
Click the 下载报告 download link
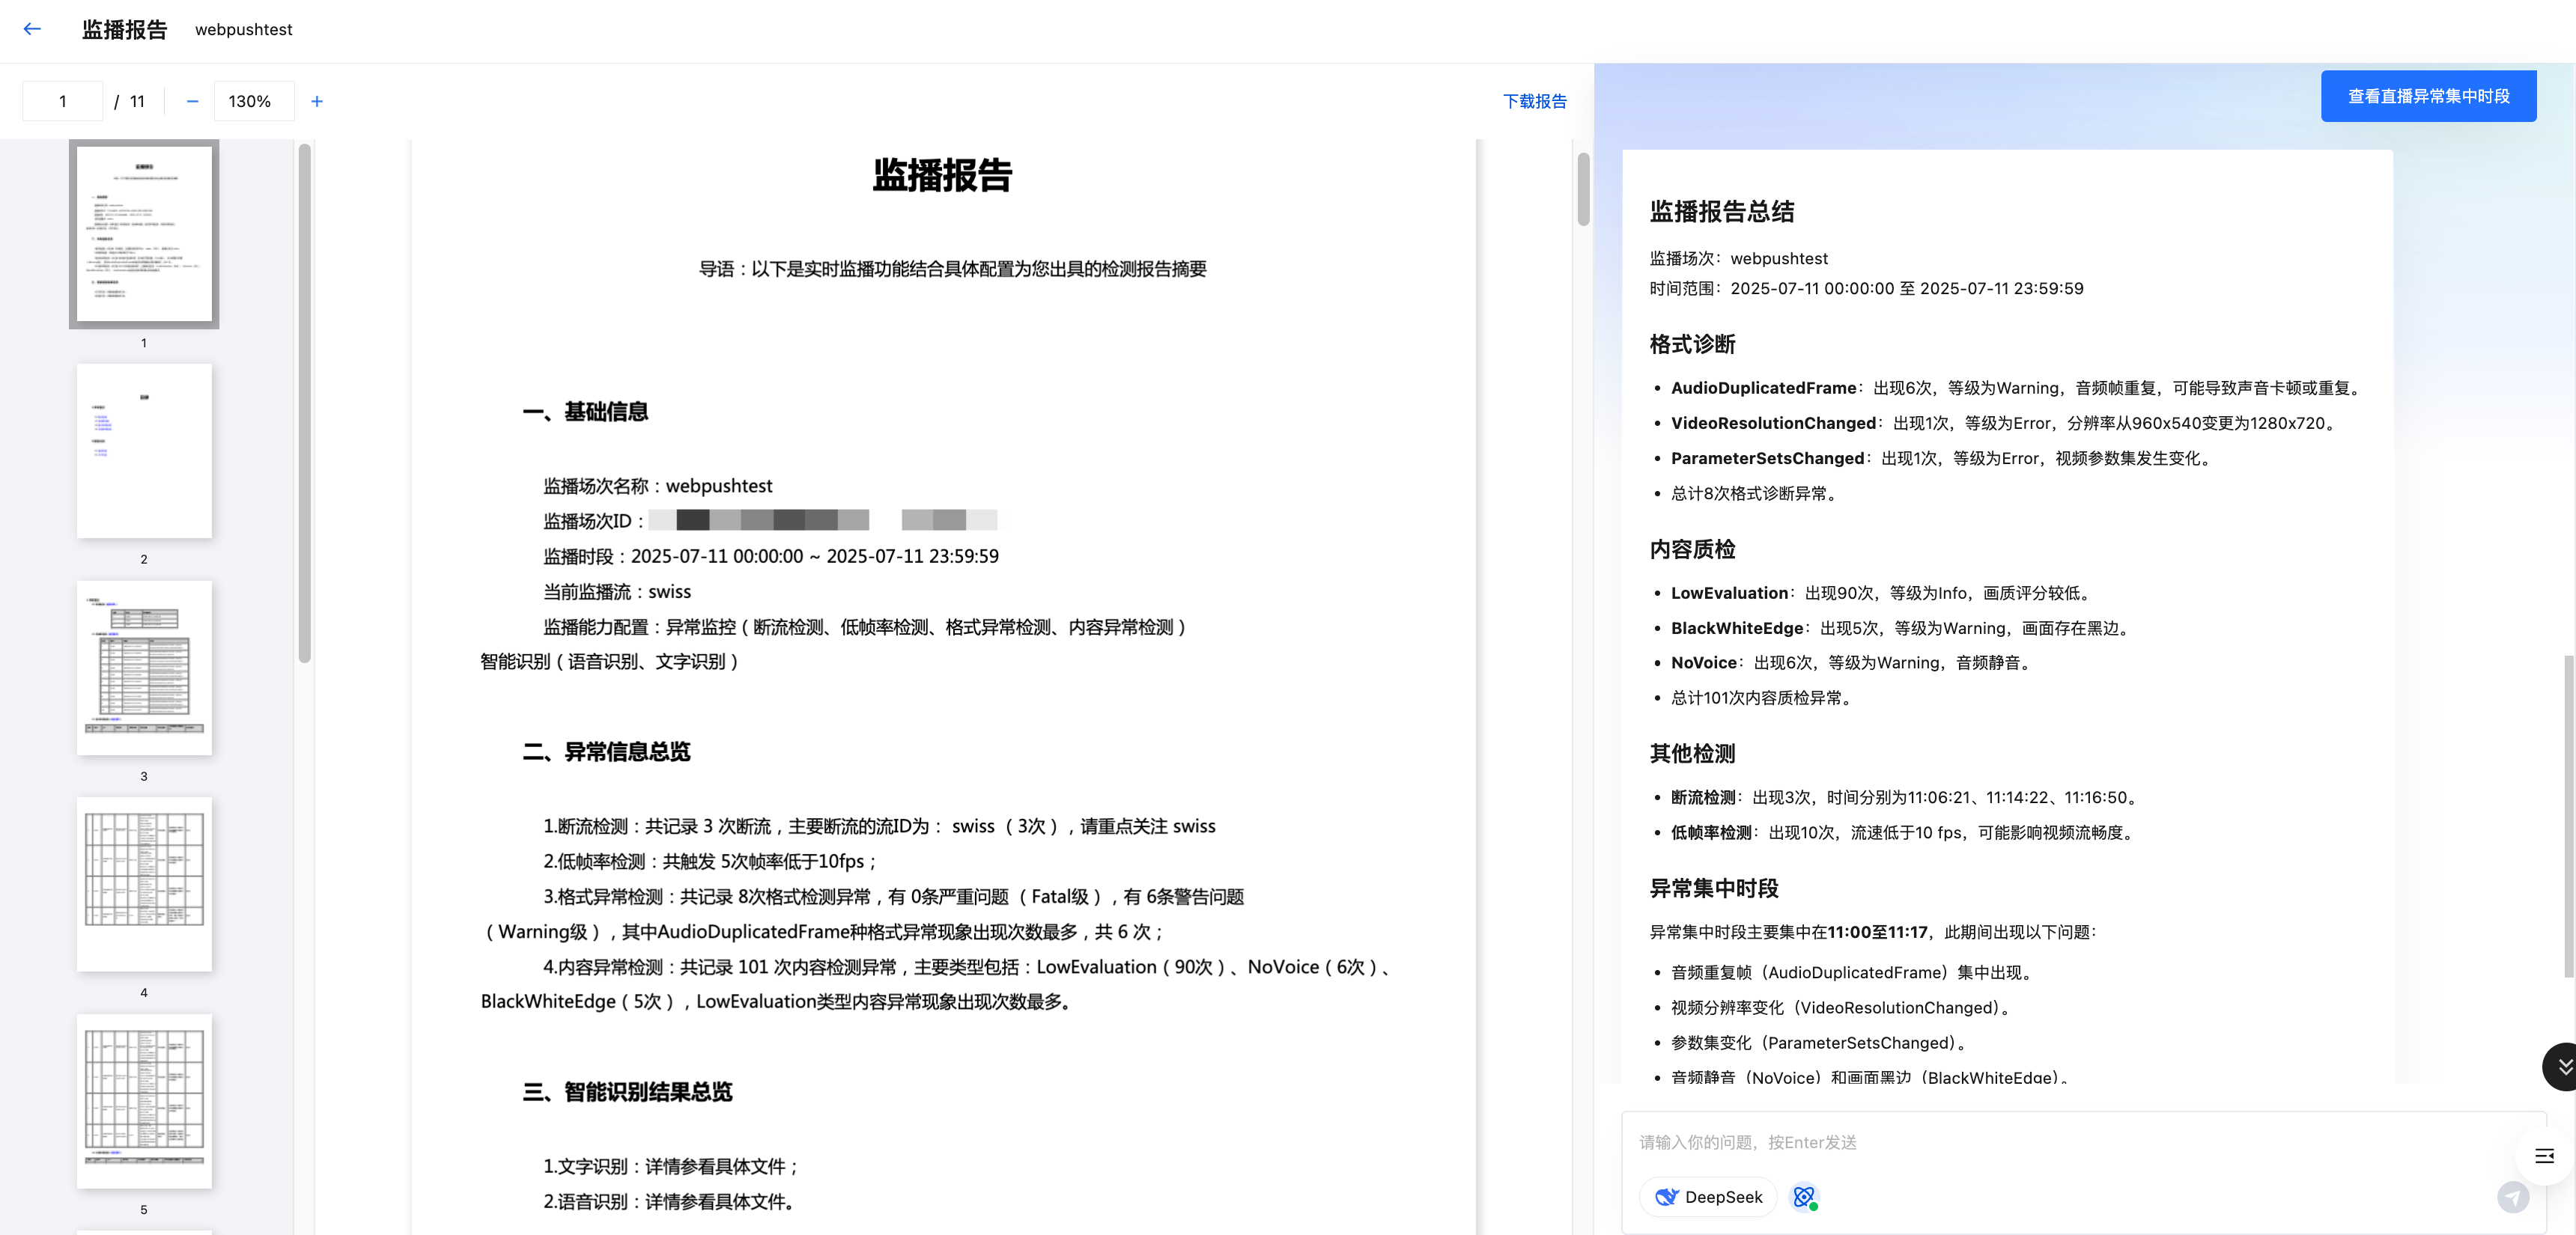(x=1534, y=101)
